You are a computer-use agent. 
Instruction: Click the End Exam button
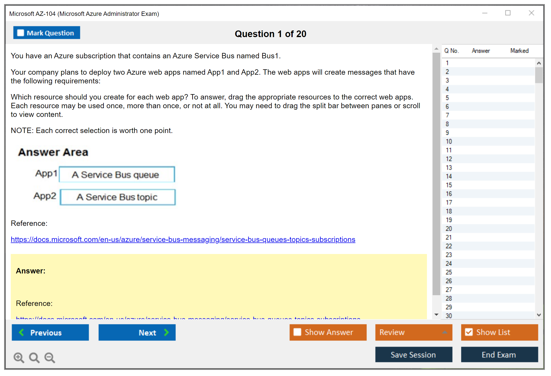tap(499, 355)
